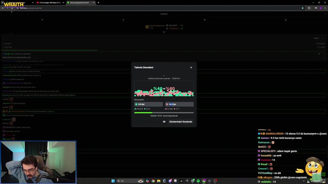Close the Tahmin Denetimi dialog

click(191, 67)
